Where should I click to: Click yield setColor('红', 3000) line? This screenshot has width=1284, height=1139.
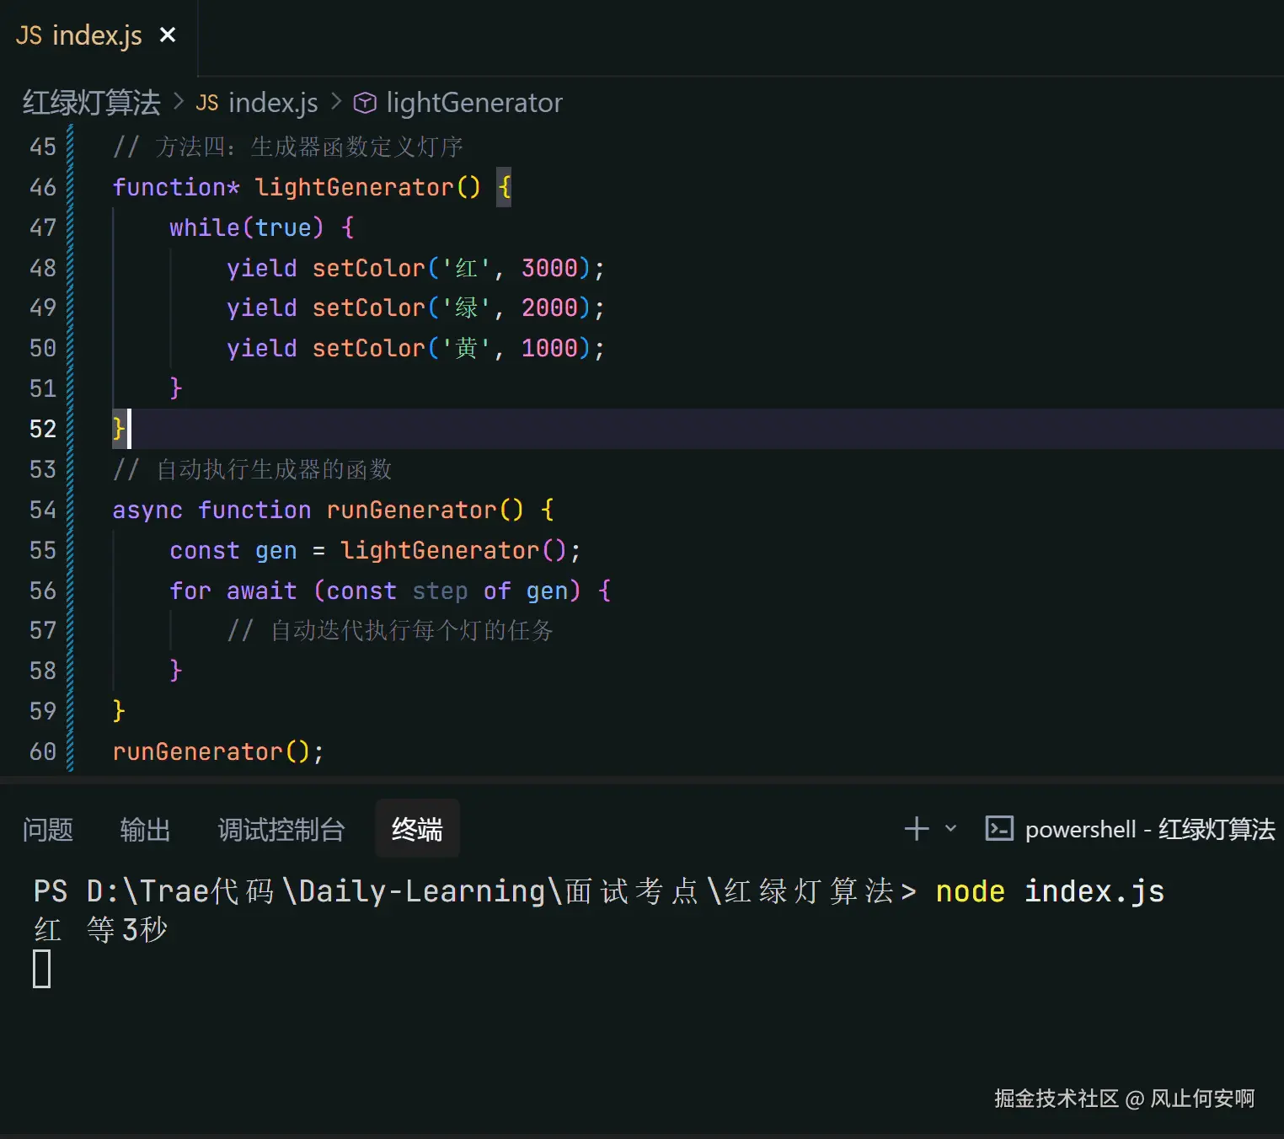point(415,268)
